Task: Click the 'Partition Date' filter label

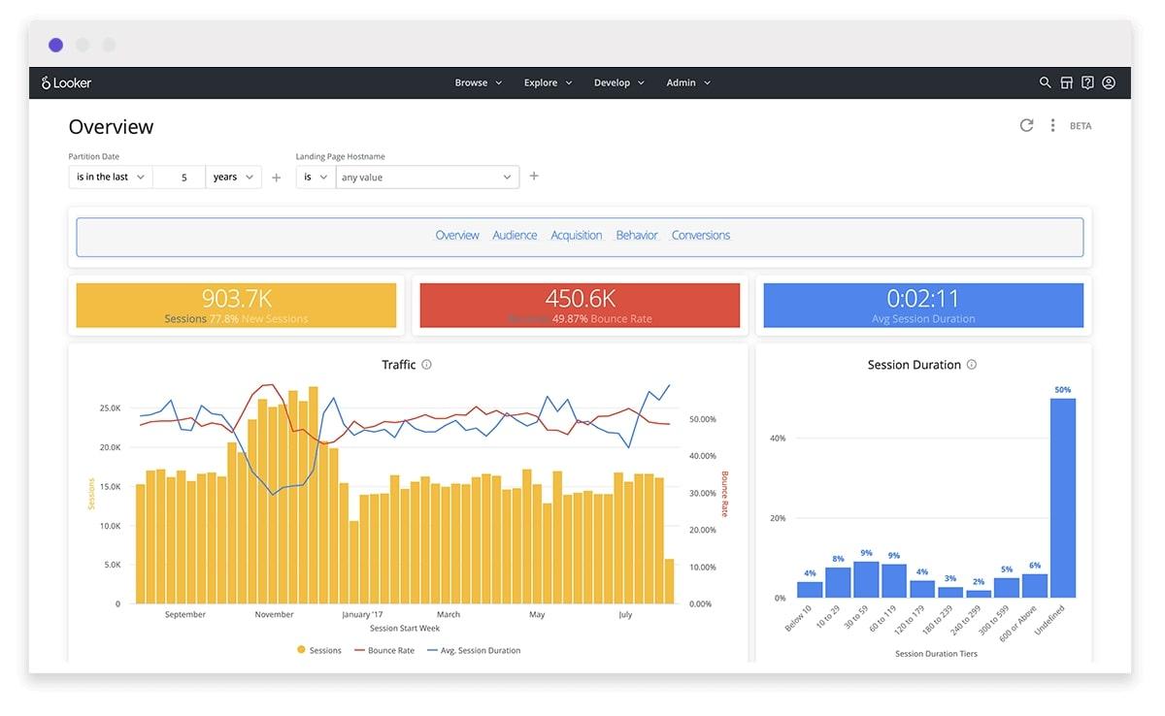Action: (x=94, y=156)
